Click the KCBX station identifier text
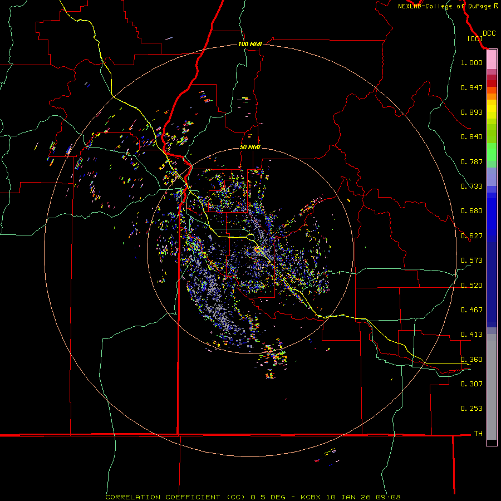Screen dimensions: 501x501 (x=310, y=497)
